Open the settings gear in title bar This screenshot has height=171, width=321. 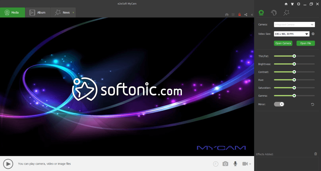tap(298, 4)
